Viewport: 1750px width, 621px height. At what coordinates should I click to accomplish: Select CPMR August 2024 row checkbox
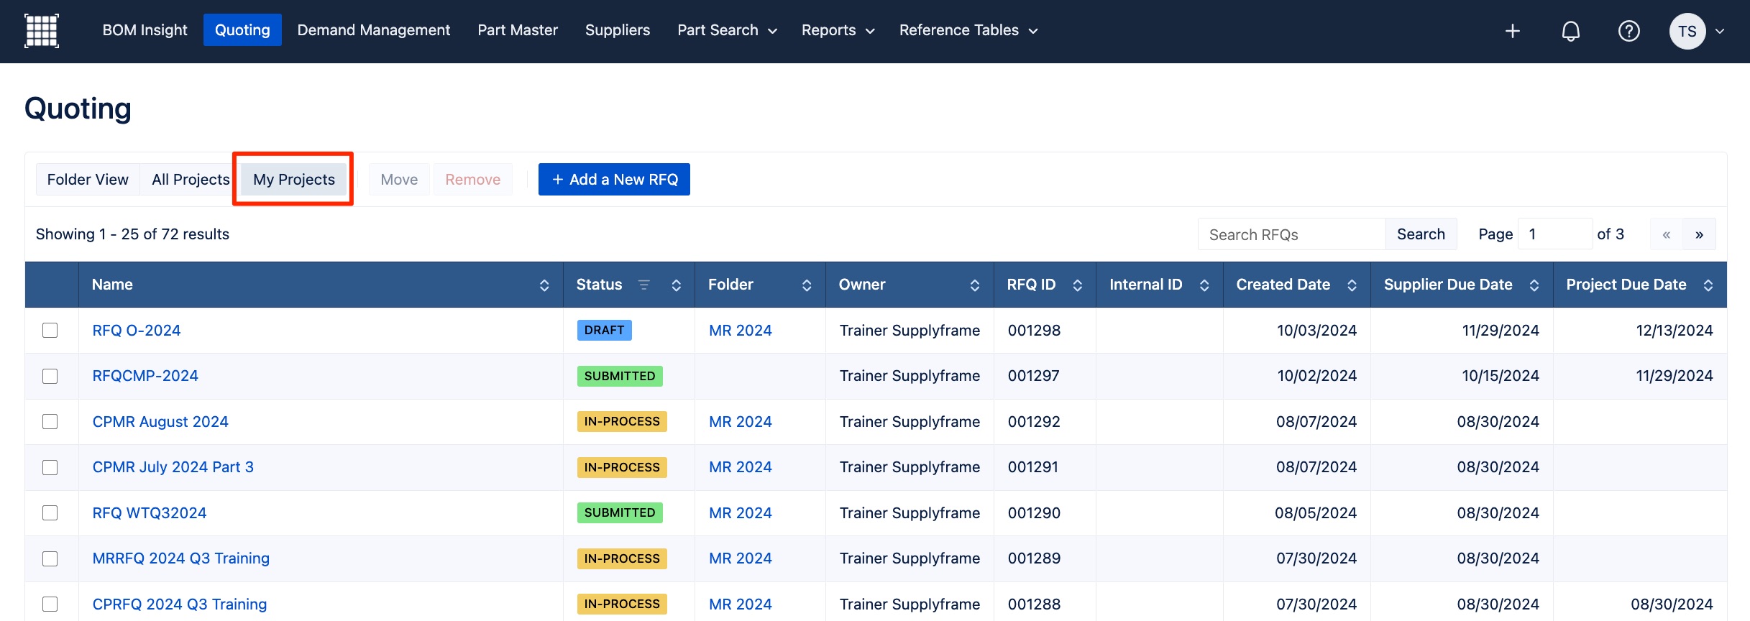coord(50,421)
